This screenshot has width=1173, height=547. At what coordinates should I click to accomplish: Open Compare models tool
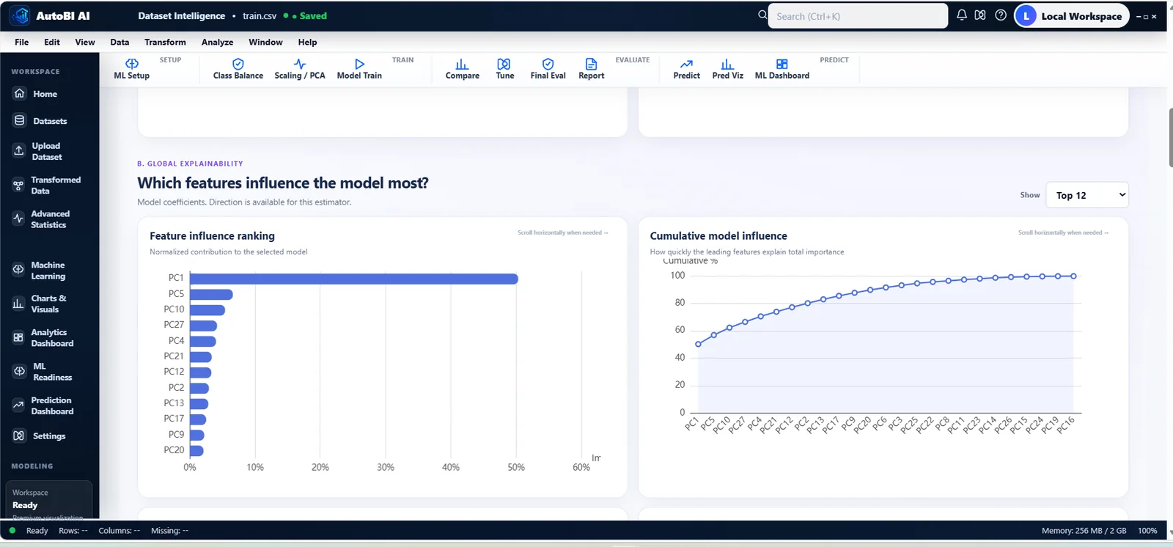463,69
